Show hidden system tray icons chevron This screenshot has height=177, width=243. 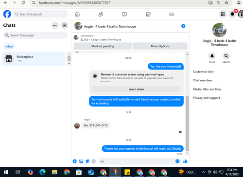(x=203, y=172)
